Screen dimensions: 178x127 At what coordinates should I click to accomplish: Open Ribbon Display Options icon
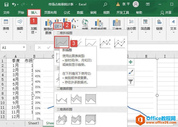(x=148, y=4)
